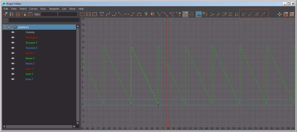Viewport: 297px width, 132px height.
Task: Open the Keys menu
Action: (43, 9)
